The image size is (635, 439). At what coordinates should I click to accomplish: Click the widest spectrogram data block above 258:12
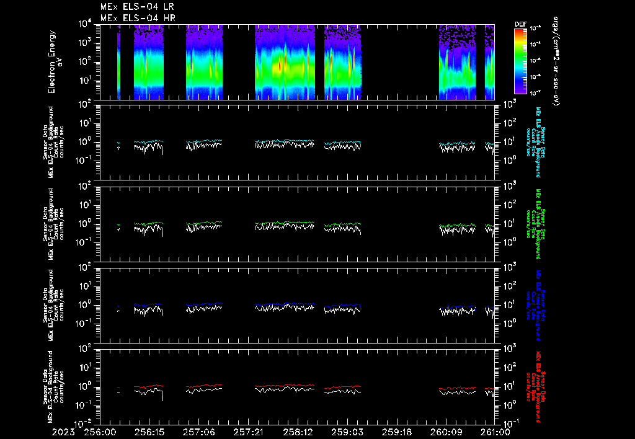pyautogui.click(x=285, y=63)
